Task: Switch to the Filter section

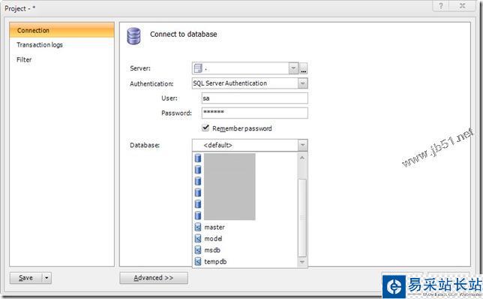Action: click(x=24, y=60)
